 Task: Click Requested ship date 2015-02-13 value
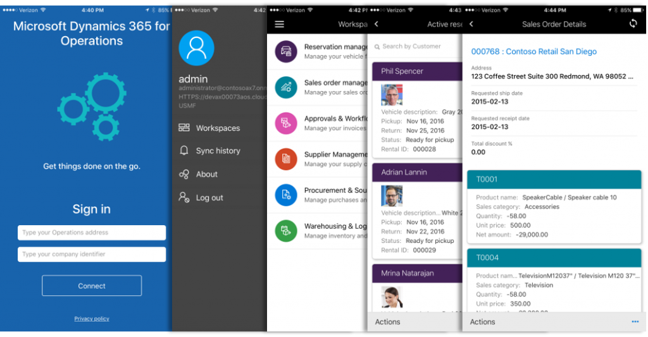click(490, 102)
